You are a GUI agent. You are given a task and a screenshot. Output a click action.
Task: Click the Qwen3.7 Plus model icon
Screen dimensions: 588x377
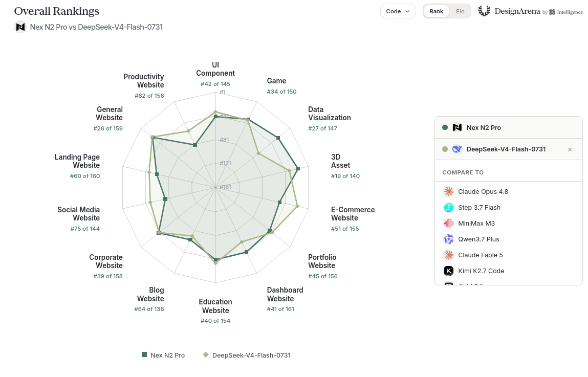tap(448, 239)
